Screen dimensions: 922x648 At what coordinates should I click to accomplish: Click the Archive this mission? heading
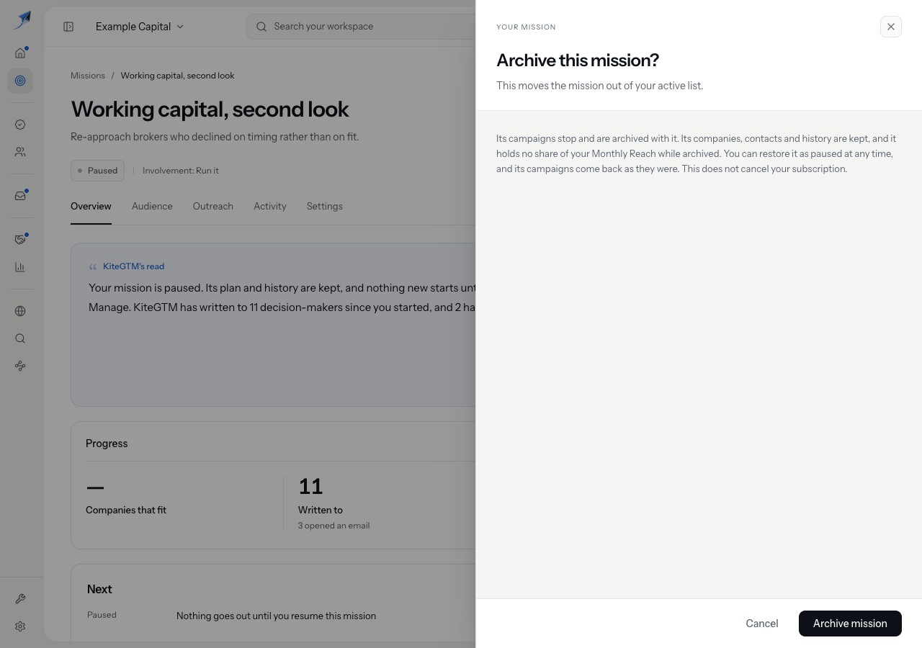pos(578,60)
